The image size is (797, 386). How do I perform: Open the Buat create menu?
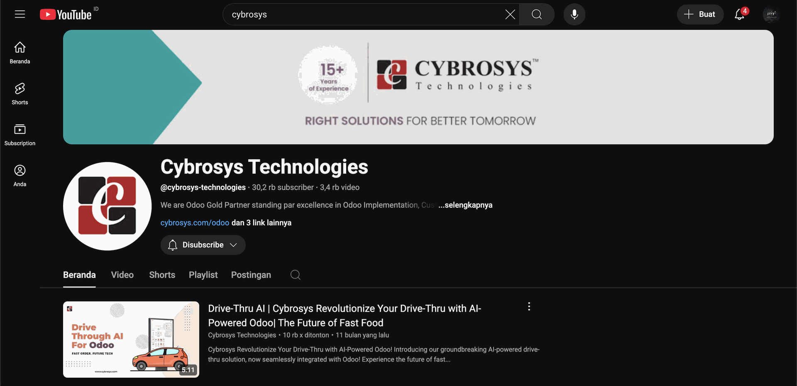pos(700,15)
